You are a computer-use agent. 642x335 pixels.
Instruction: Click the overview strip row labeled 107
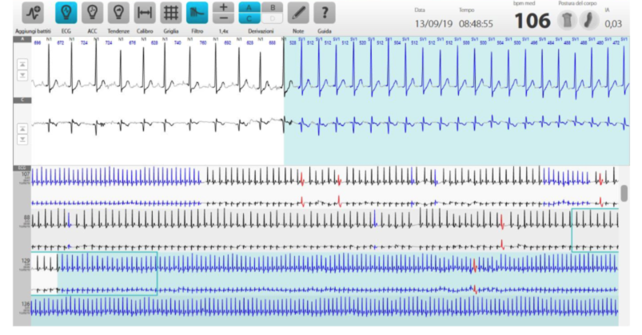pos(325,187)
